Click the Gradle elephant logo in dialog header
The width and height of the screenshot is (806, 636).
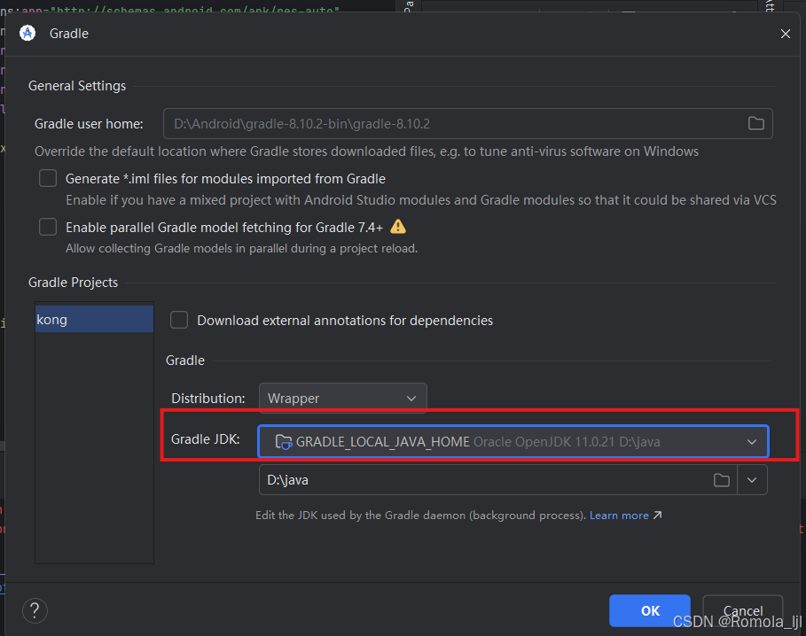(27, 33)
